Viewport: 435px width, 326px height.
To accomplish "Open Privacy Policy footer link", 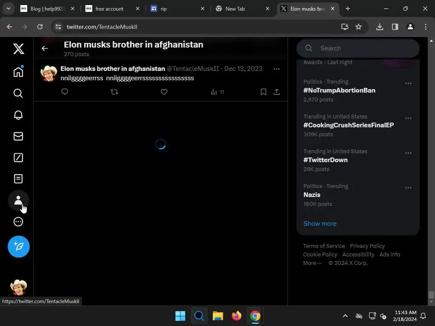I will (367, 246).
